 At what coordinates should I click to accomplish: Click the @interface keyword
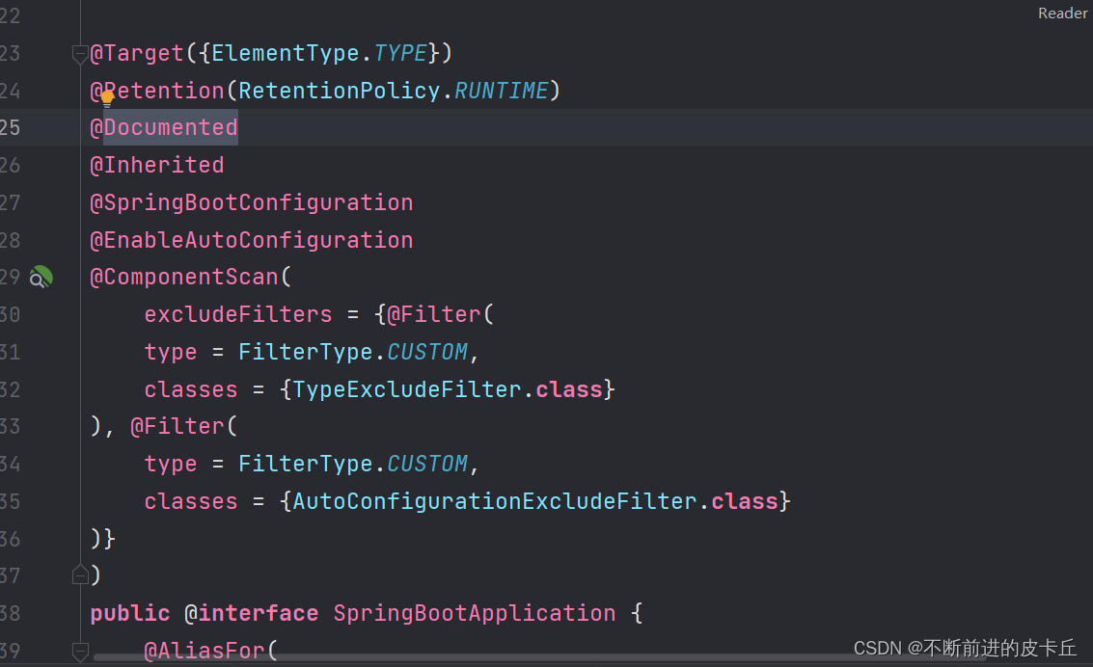click(252, 613)
